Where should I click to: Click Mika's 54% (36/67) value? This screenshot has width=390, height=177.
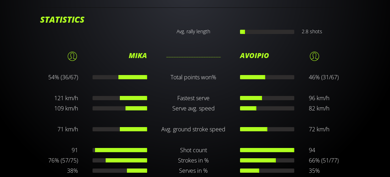63,77
